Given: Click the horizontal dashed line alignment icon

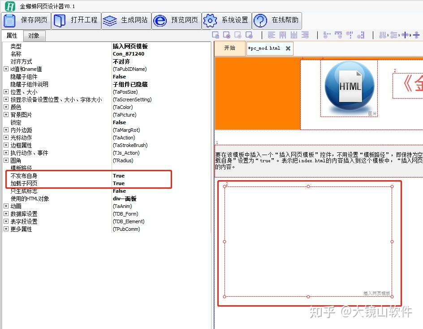Looking at the screenshot, I should [327, 35].
